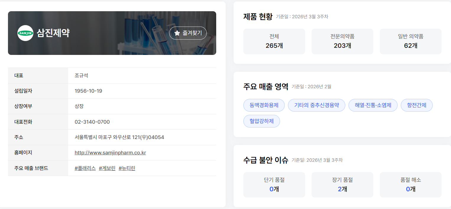
Task: Open the #게보린 brand link
Action: tap(107, 168)
